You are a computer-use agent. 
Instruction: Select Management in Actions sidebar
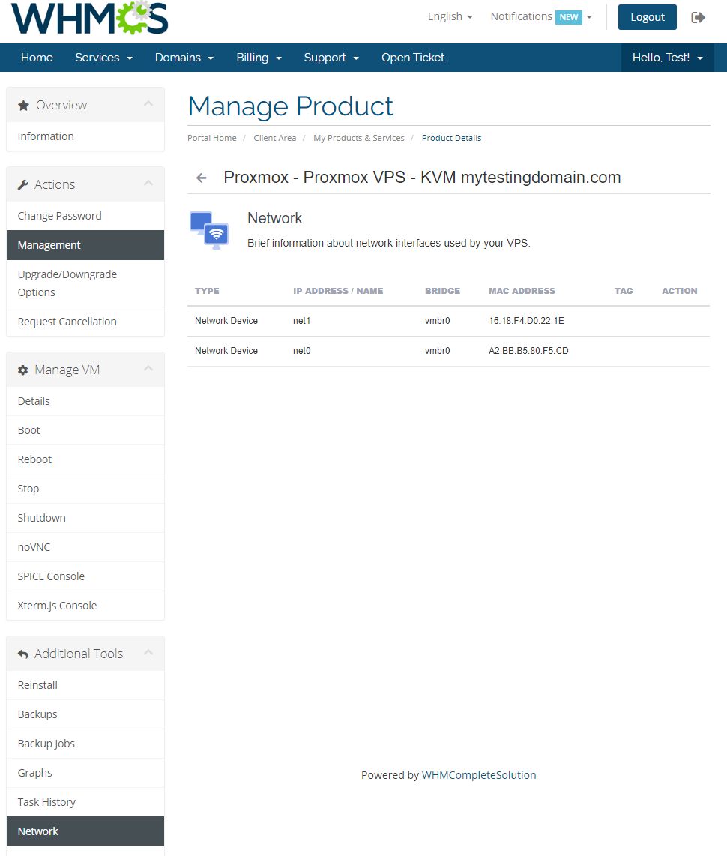[x=85, y=246]
